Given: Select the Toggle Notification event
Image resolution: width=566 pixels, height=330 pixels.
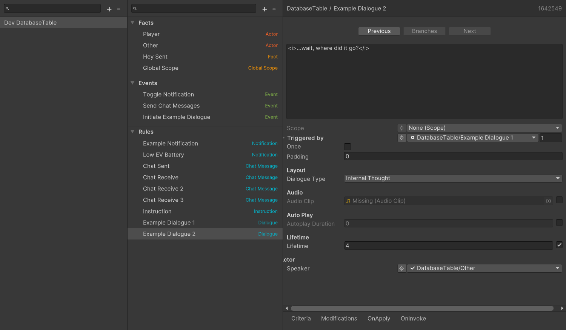Looking at the screenshot, I should (x=205, y=95).
